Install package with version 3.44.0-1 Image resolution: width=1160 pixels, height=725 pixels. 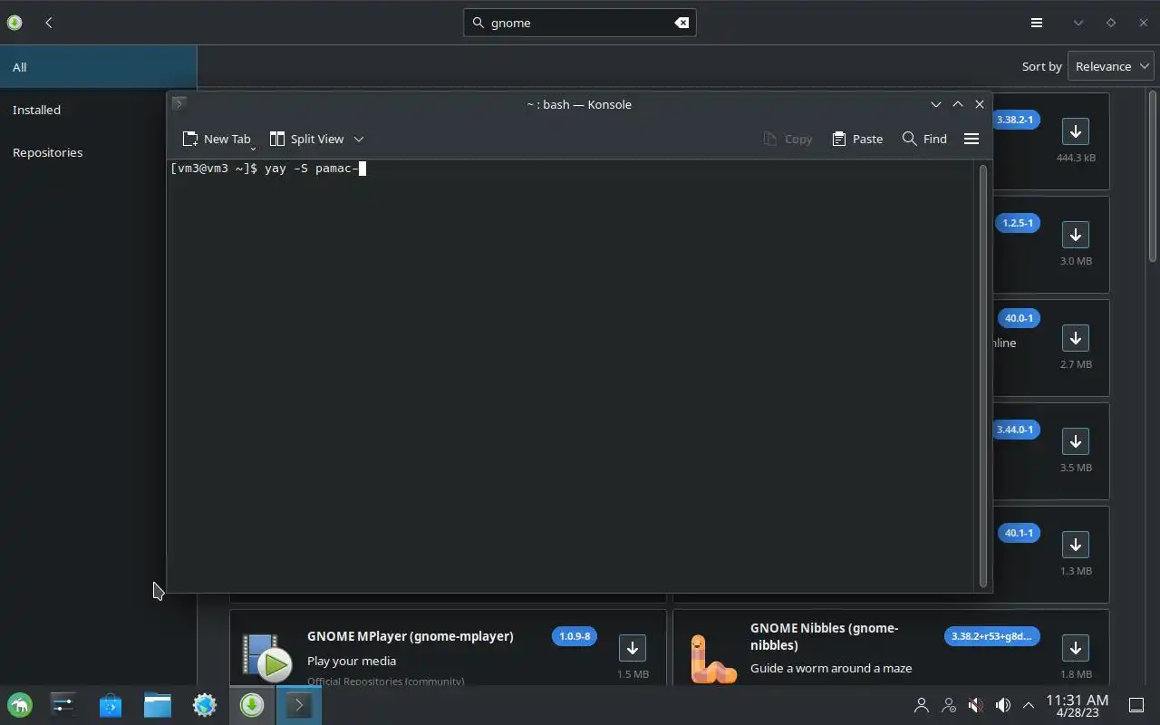pyautogui.click(x=1076, y=441)
